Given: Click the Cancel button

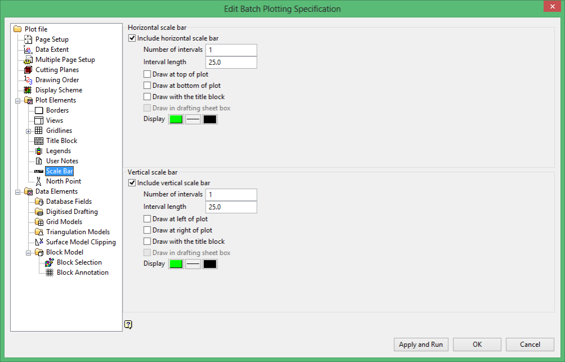Looking at the screenshot, I should [530, 345].
